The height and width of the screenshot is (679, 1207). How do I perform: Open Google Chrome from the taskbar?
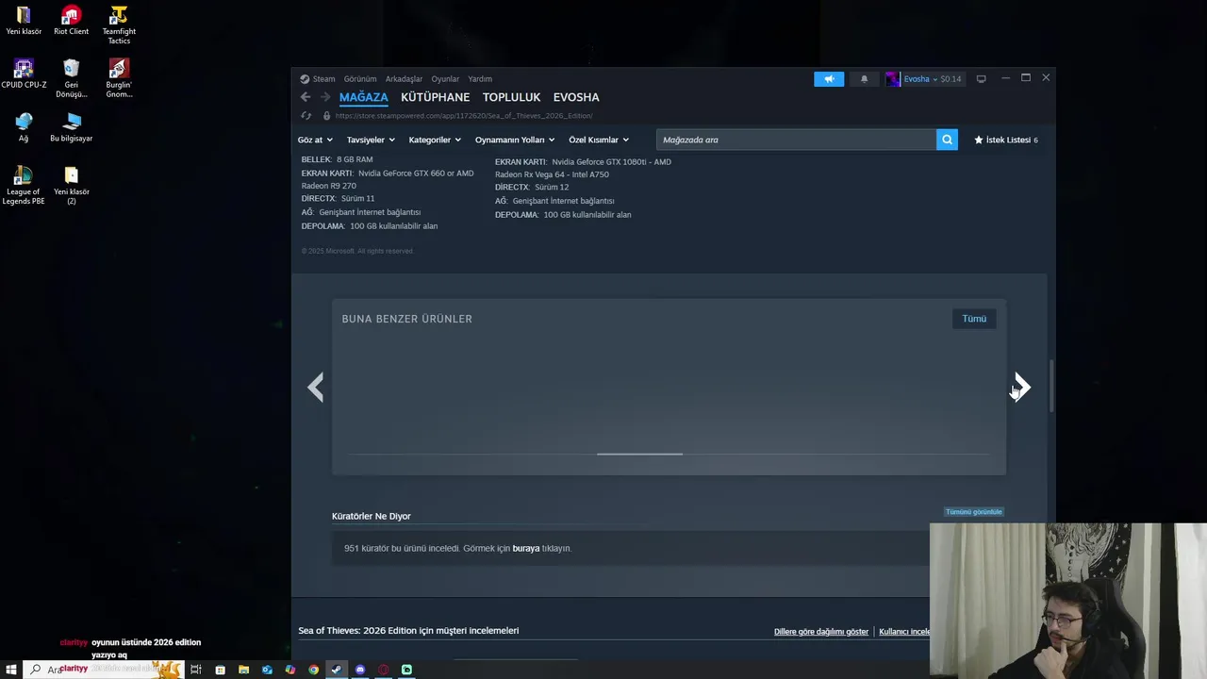point(313,670)
